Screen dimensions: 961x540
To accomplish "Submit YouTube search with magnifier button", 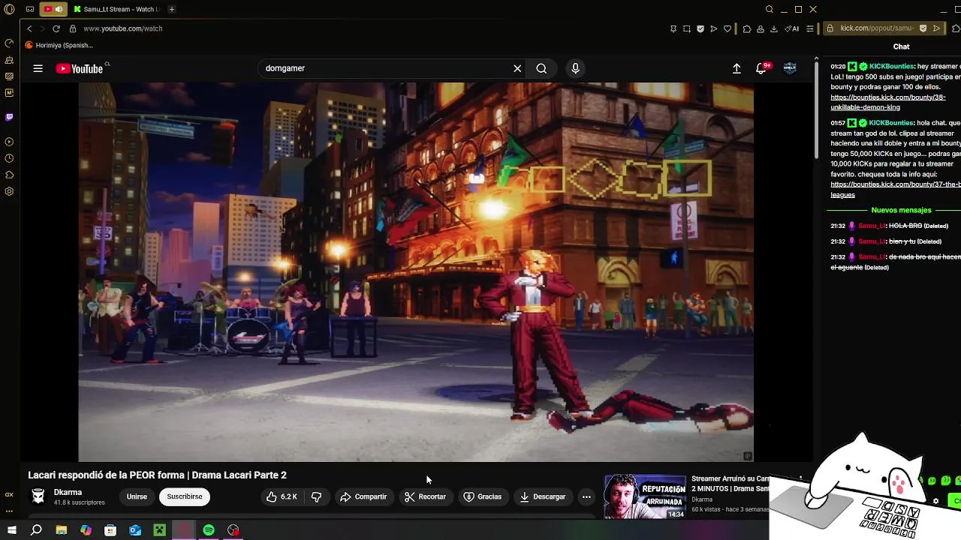I will [541, 68].
